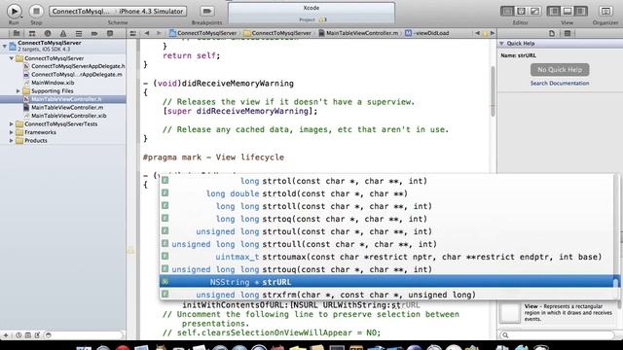Toggle the Breakpoints button
The height and width of the screenshot is (350, 623).
[207, 11]
